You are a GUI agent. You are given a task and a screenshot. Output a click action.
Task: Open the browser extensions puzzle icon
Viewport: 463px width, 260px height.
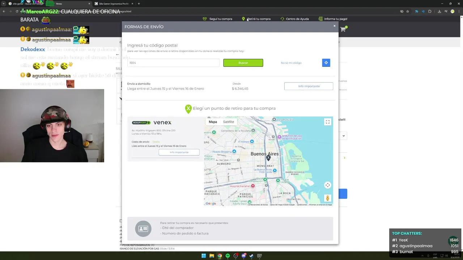pyautogui.click(x=430, y=11)
